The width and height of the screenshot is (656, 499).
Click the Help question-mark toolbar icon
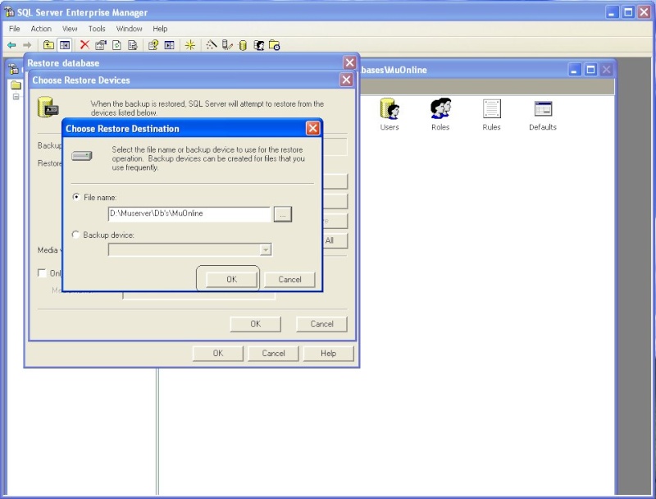(x=153, y=45)
